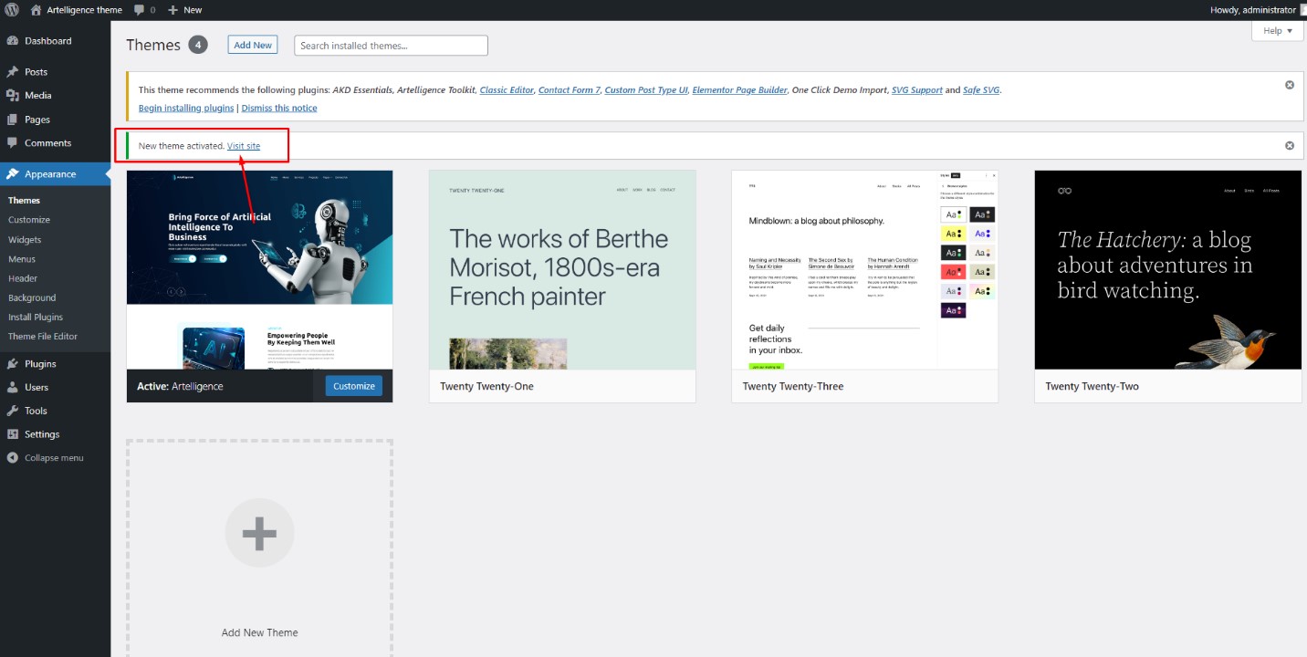Click the Twenty Twenty-Three theme name

click(x=793, y=386)
